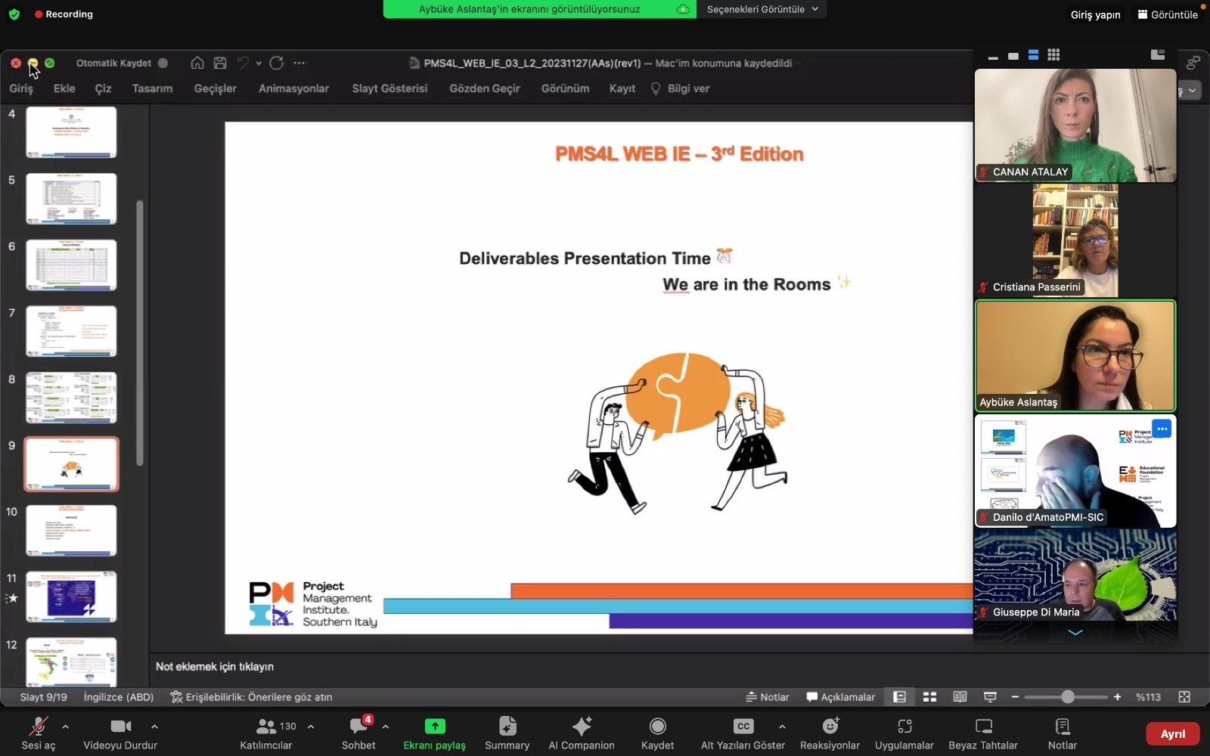The width and height of the screenshot is (1210, 756).
Task: Expand more participant videos chevron
Action: (x=1075, y=632)
